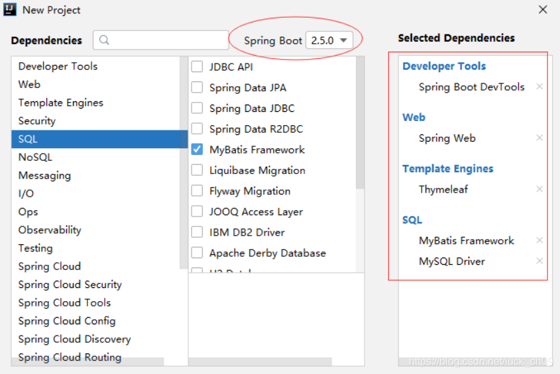Screen dimensions: 560x374
Task: Select the Spring Cloud Config category
Action: coord(99,321)
